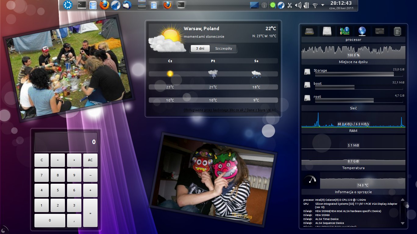417x234 pixels.
Task: Toggle the hardware info card icon
Action: pos(344,31)
